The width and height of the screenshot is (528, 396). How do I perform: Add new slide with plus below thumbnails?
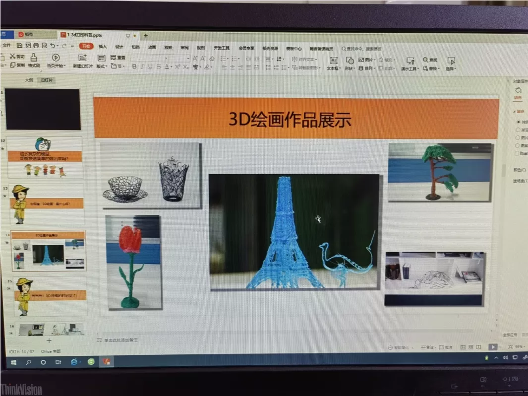point(49,341)
